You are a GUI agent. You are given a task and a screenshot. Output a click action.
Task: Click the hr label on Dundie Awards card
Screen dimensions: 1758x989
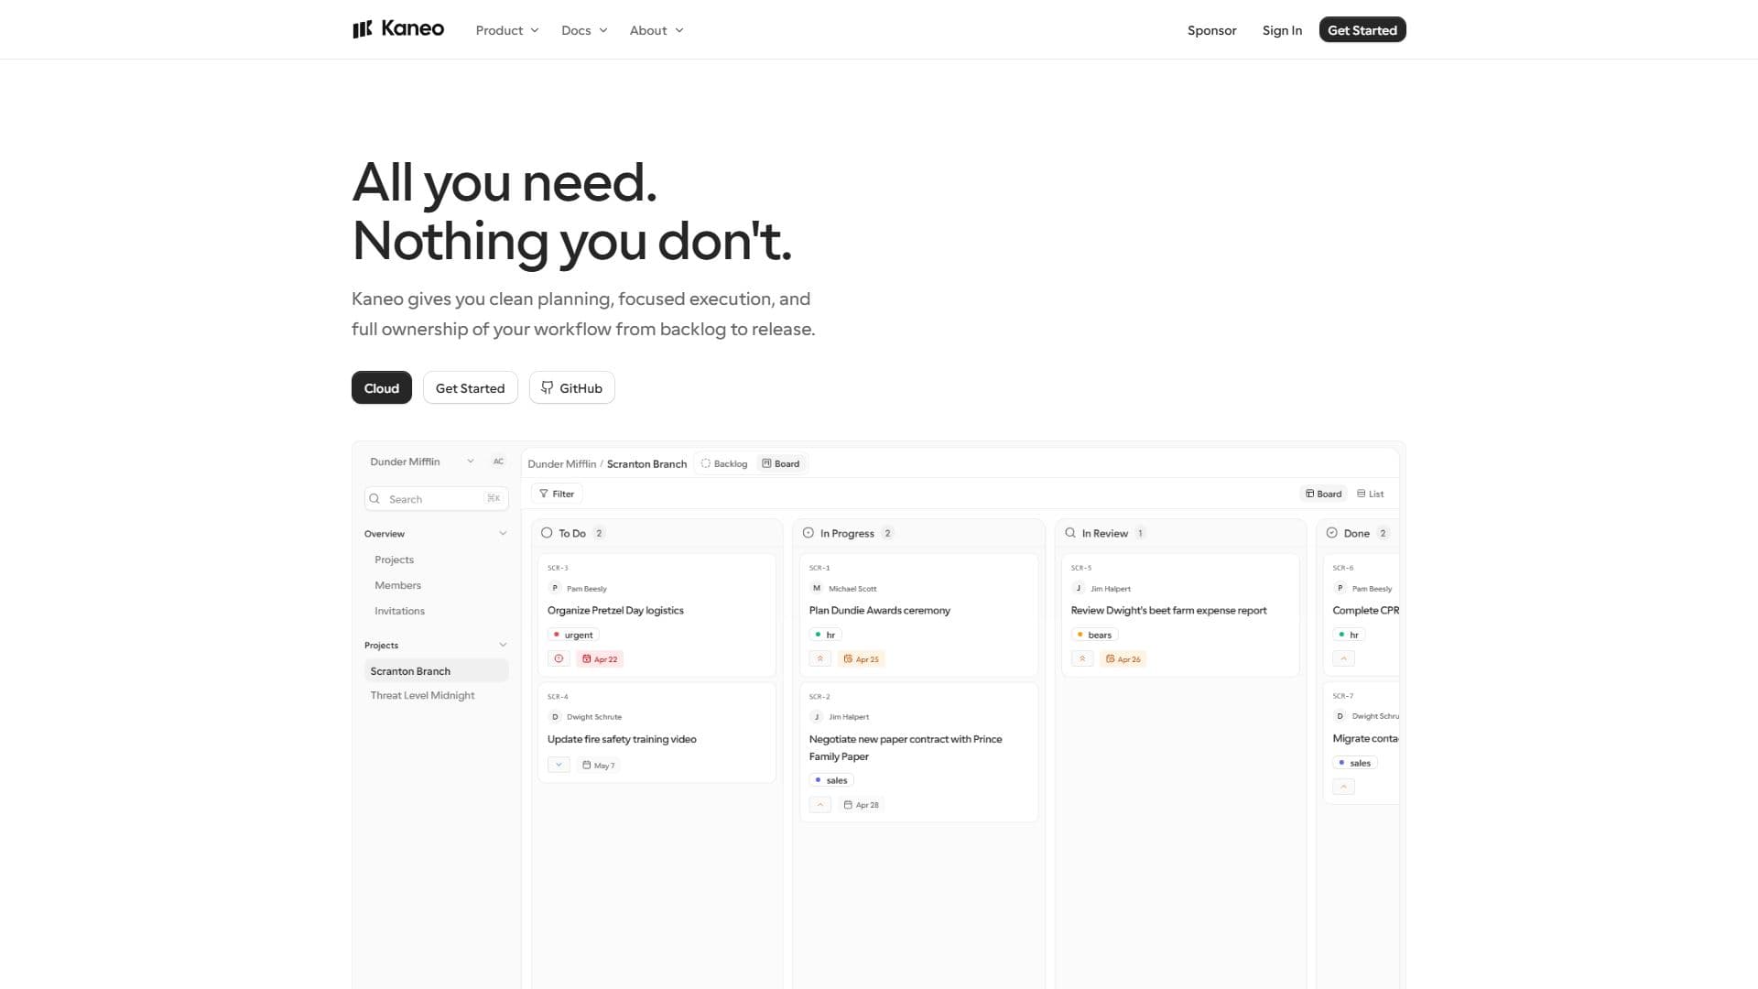(x=825, y=635)
